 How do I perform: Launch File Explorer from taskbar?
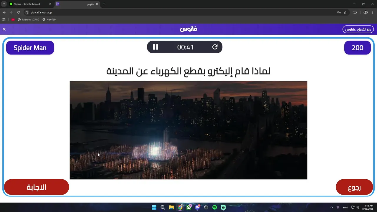coord(171,207)
